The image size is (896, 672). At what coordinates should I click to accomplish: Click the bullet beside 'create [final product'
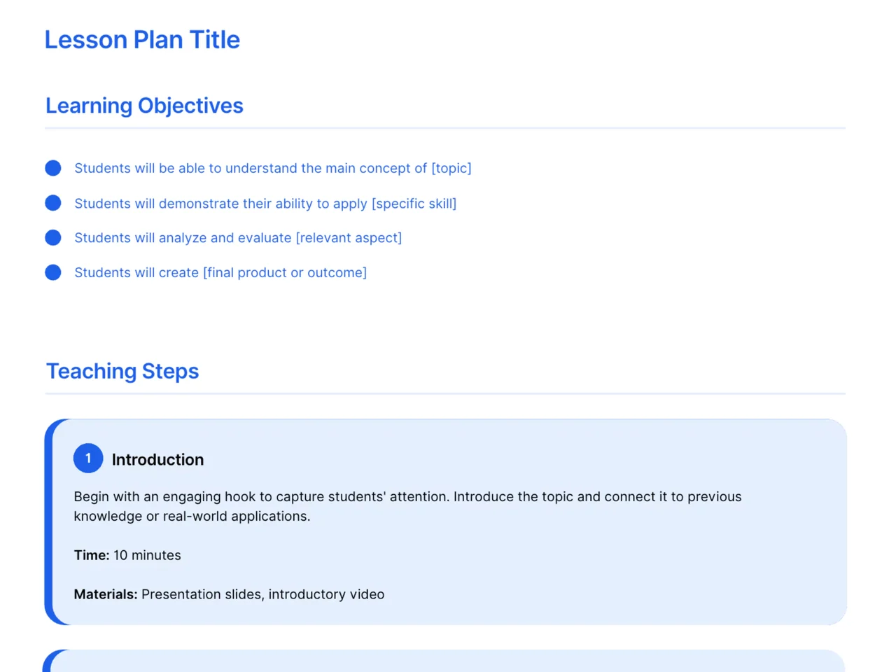(53, 272)
